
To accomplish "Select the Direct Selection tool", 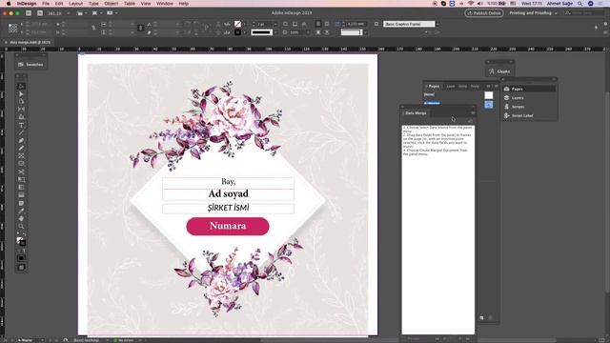I will [x=21, y=93].
